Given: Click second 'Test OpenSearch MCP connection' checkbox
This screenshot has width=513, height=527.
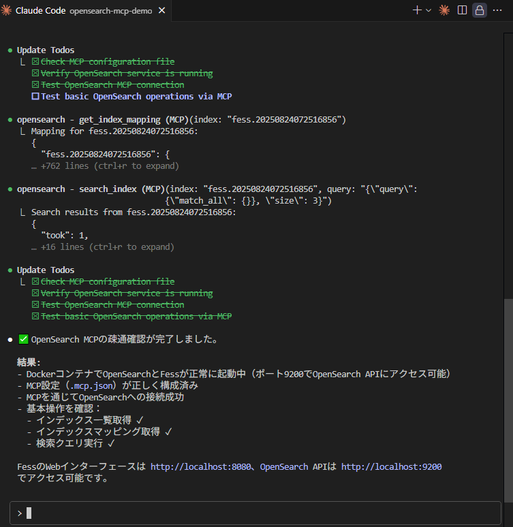Looking at the screenshot, I should point(35,304).
